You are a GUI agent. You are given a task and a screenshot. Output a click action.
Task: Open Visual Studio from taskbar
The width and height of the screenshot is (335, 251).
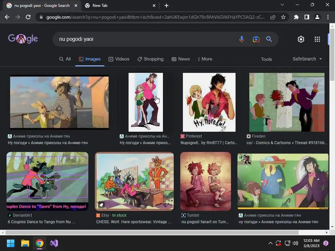click(x=54, y=243)
